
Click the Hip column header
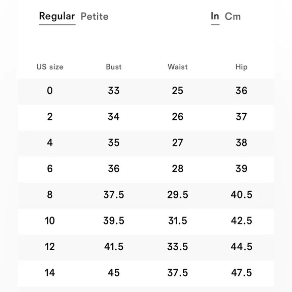tap(241, 67)
